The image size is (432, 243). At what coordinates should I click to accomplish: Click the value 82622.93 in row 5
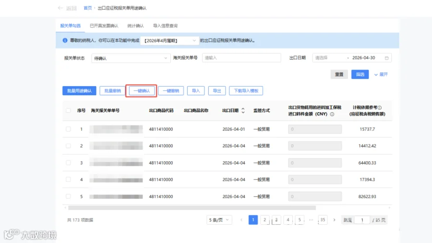[x=367, y=197]
